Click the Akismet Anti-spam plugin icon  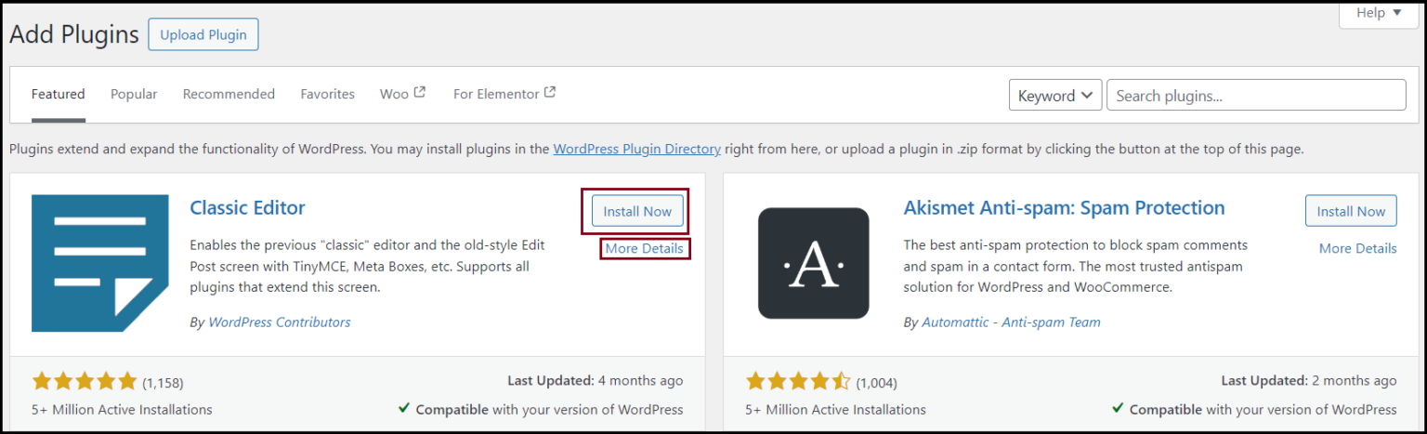[813, 263]
